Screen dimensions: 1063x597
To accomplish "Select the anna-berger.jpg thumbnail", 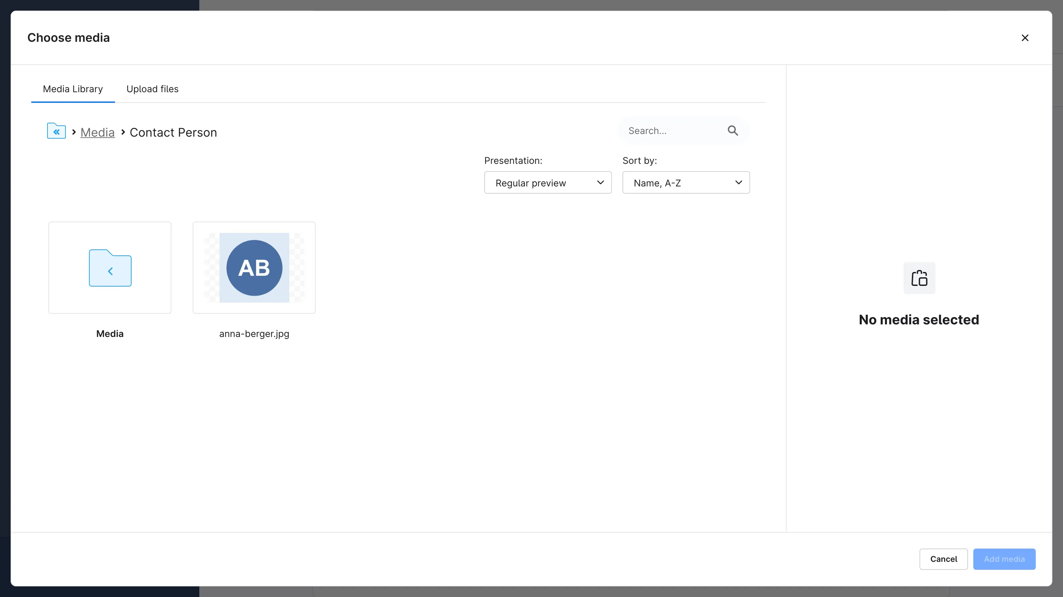I will pos(254,267).
